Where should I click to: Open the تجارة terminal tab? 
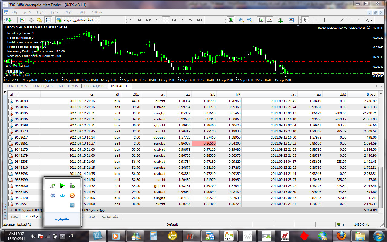(x=15, y=217)
